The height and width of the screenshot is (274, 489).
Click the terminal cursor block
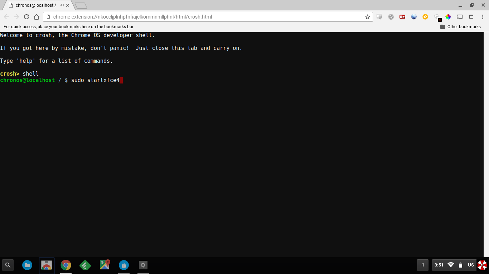(x=121, y=80)
